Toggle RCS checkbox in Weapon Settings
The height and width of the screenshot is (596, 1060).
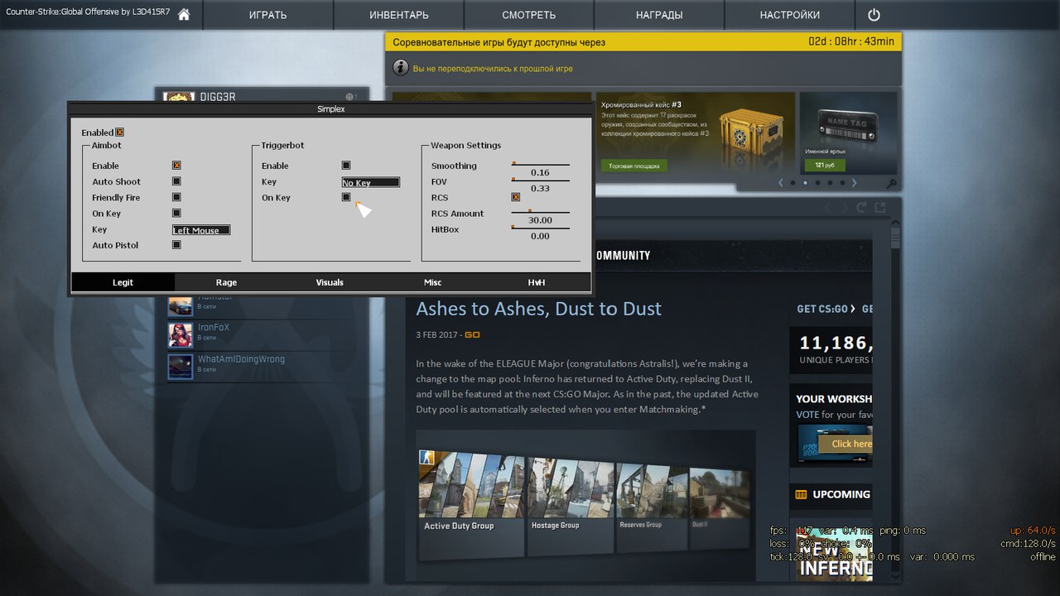click(x=515, y=197)
